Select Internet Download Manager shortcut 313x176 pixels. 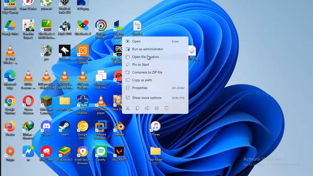point(28,130)
